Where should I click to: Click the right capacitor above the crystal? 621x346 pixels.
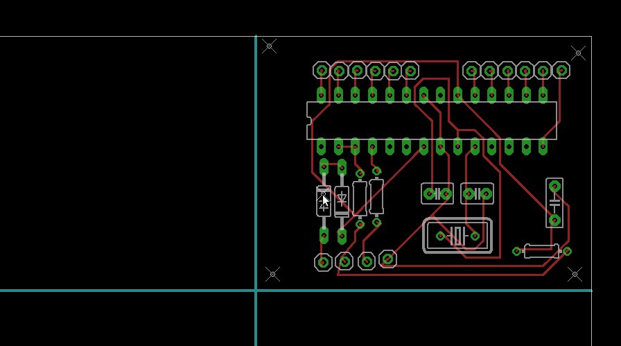477,193
